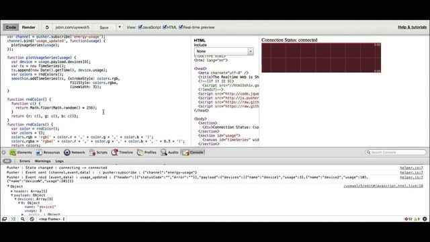Filter console by Warnings
The height and width of the screenshot is (242, 430).
[x=43, y=161]
